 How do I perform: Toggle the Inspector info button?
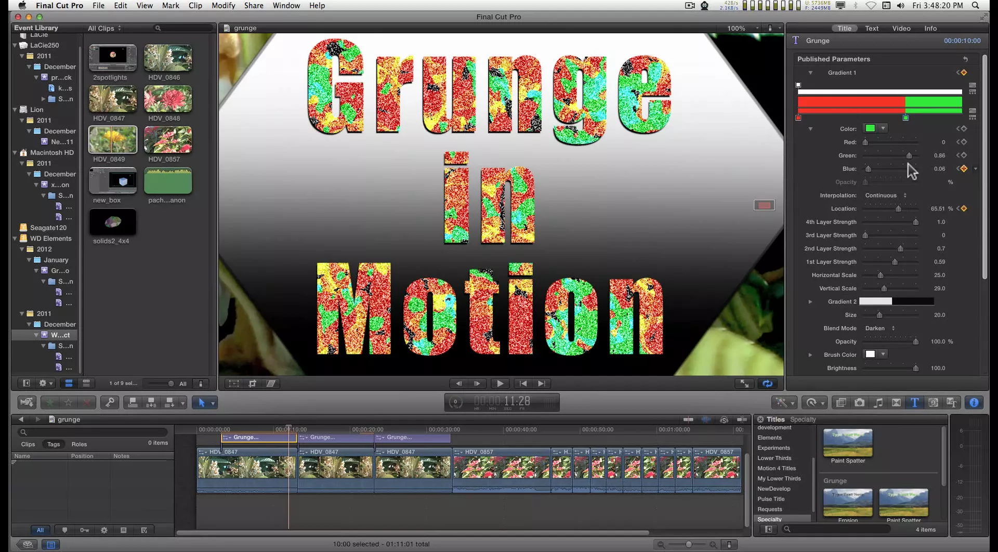pyautogui.click(x=974, y=402)
